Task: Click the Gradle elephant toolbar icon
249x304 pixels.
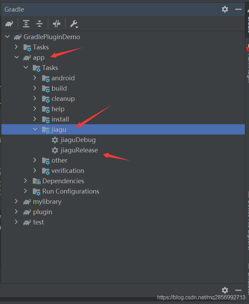Action: pyautogui.click(x=9, y=24)
